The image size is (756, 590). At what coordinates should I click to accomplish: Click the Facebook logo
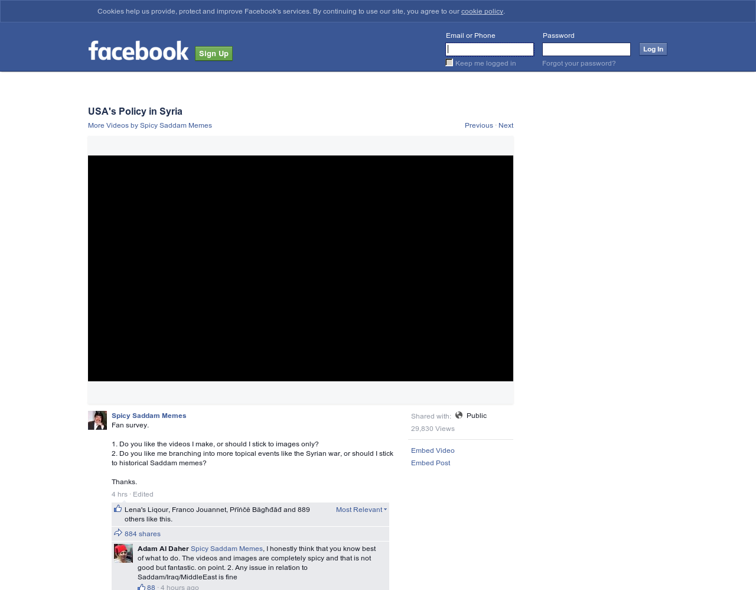[138, 51]
